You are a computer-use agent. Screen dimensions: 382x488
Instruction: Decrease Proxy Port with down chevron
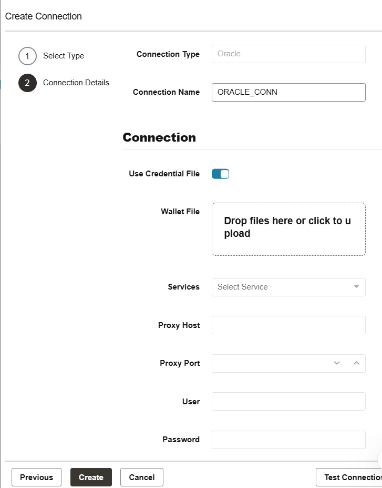tap(337, 363)
